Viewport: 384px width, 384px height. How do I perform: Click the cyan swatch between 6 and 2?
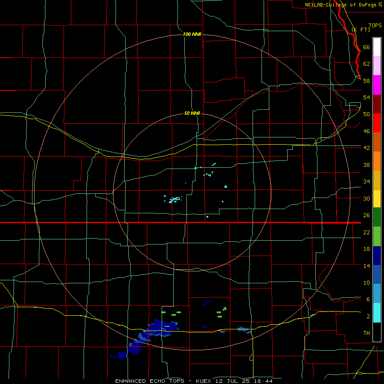point(377,313)
